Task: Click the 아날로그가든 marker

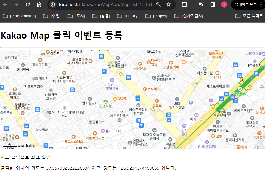Action: (x=95, y=133)
